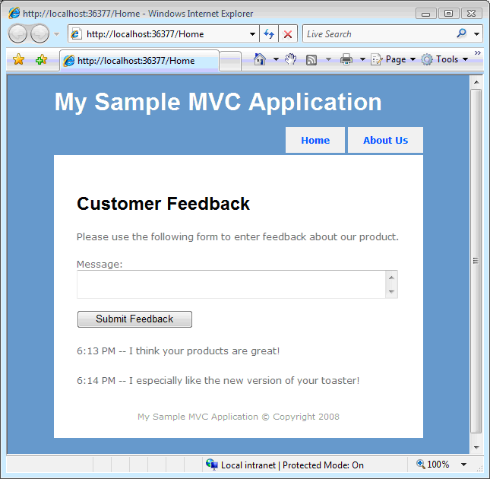Expand the 100% zoom level dropdown
The height and width of the screenshot is (479, 490).
pyautogui.click(x=464, y=465)
